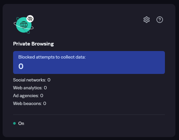
Task: Click the large blocked attempts count zero
Action: [x=21, y=66]
